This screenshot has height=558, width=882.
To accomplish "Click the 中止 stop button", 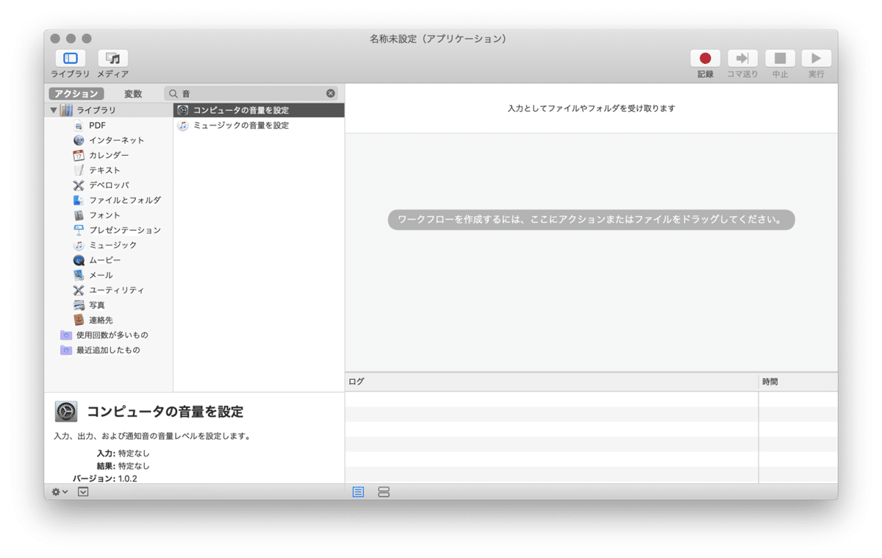I will click(x=780, y=59).
